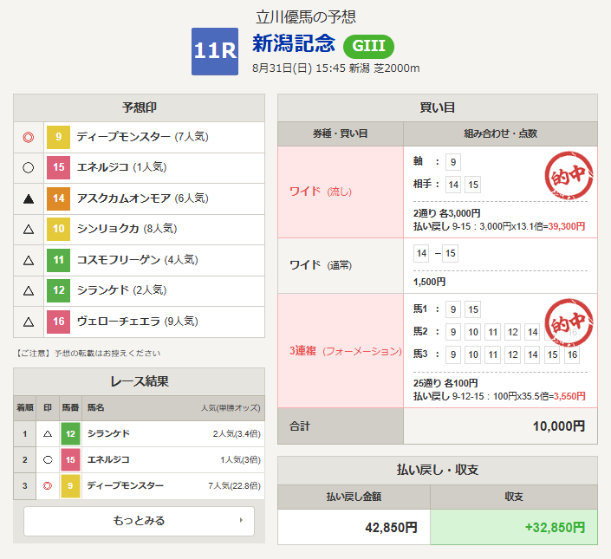Click the blue 11R race number badge
This screenshot has width=611, height=559.
214,51
